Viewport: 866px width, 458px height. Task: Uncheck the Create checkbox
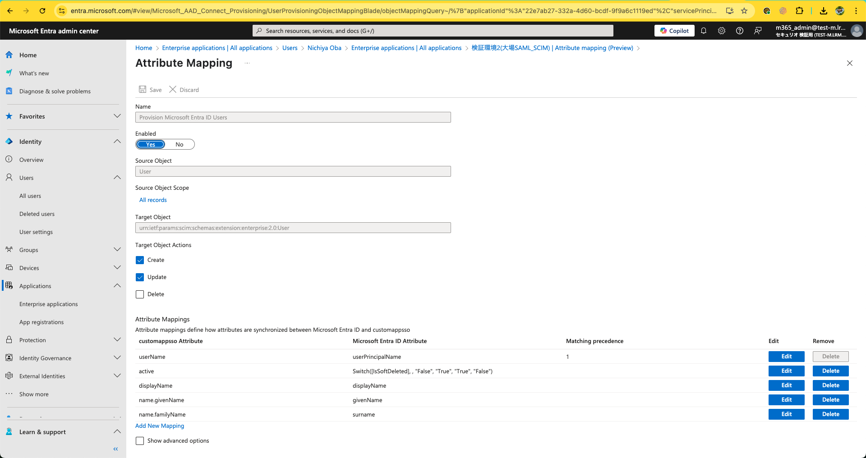pyautogui.click(x=140, y=260)
